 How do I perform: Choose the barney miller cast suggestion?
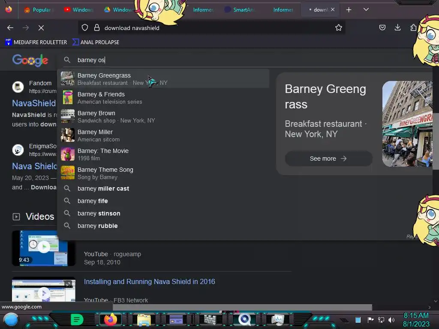click(x=163, y=188)
